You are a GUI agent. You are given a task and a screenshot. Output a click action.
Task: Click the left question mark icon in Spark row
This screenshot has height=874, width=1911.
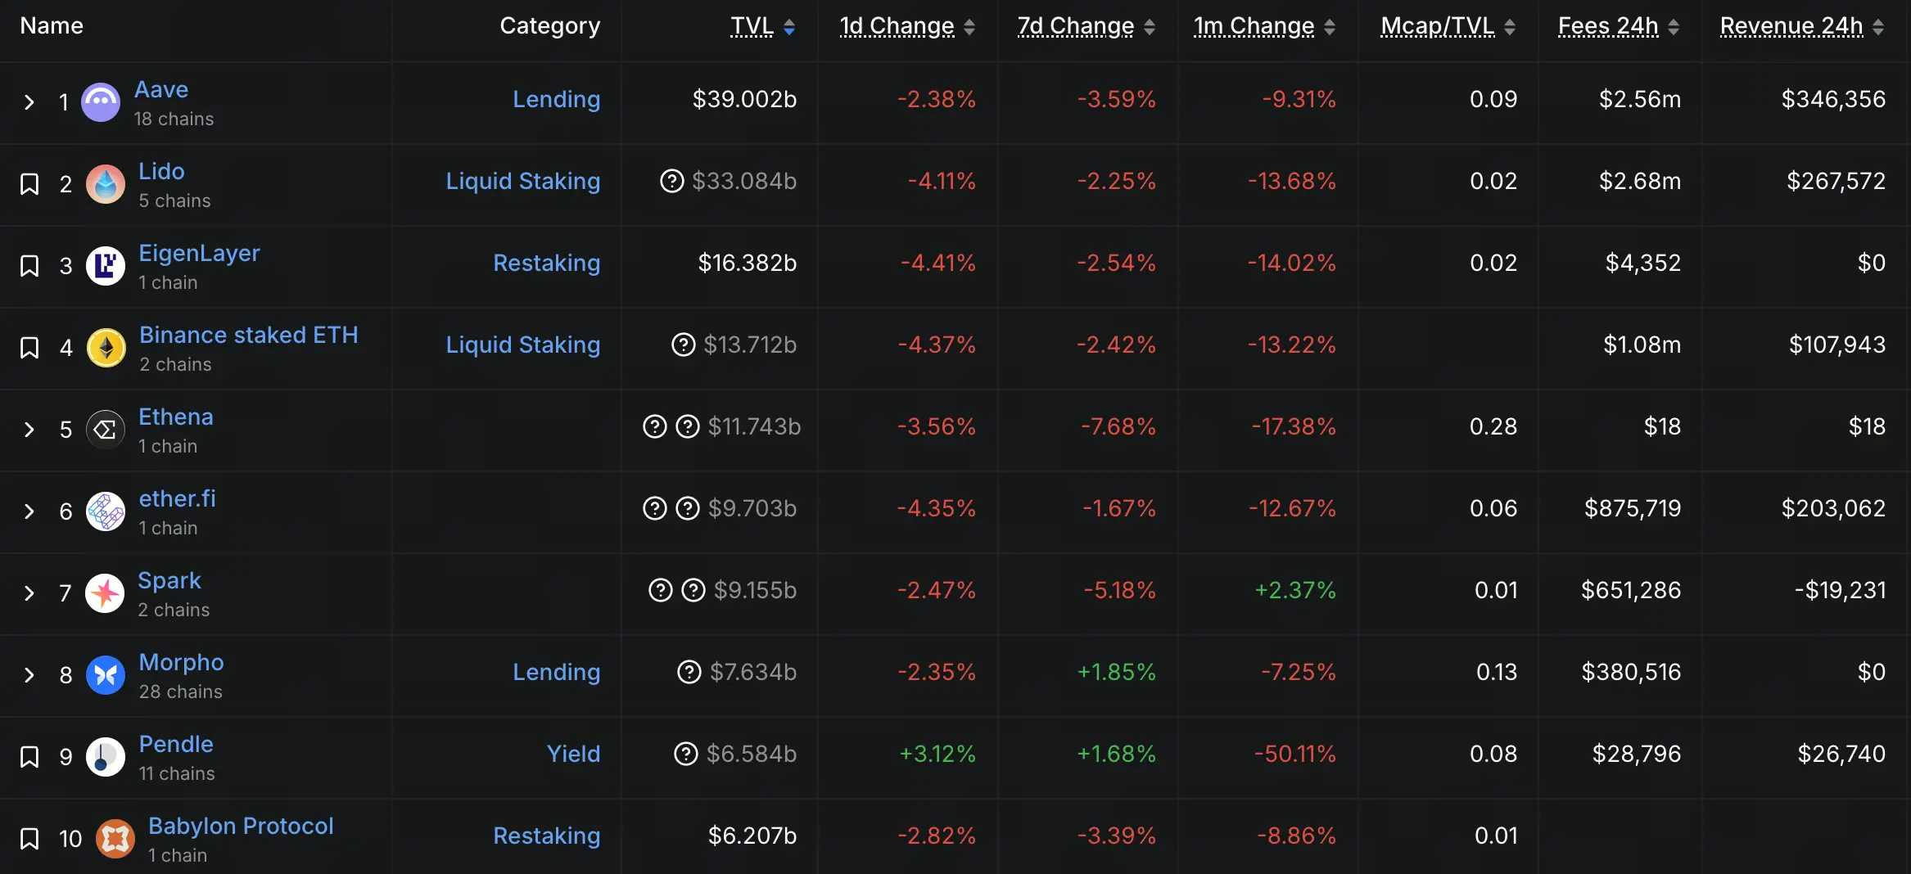(661, 590)
